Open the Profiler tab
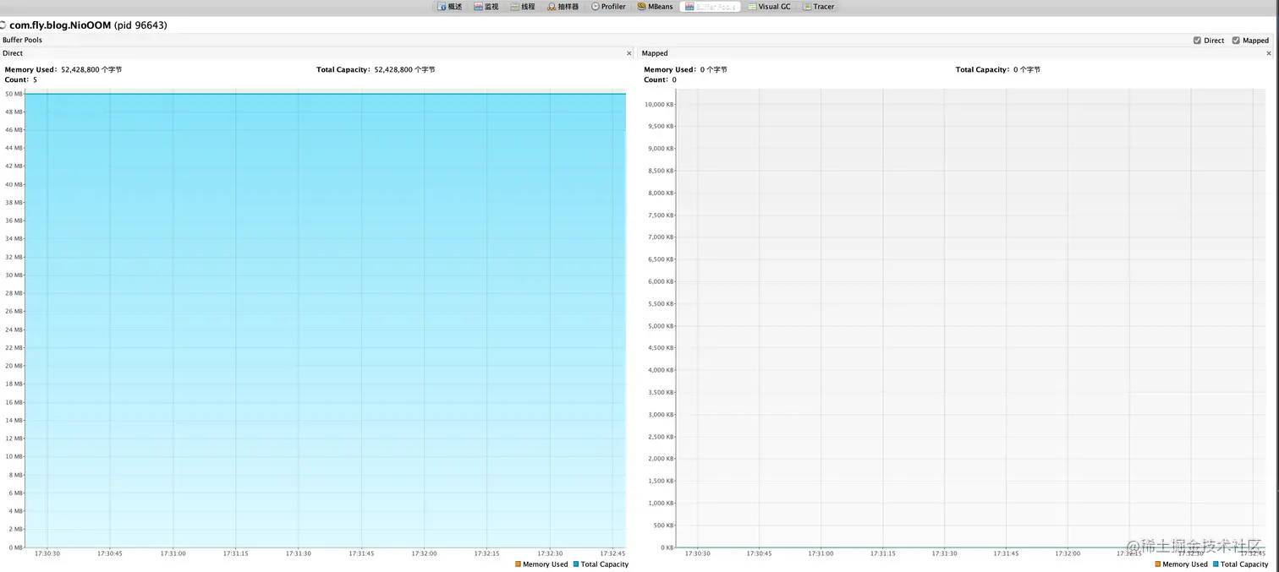The width and height of the screenshot is (1279, 572). point(608,7)
